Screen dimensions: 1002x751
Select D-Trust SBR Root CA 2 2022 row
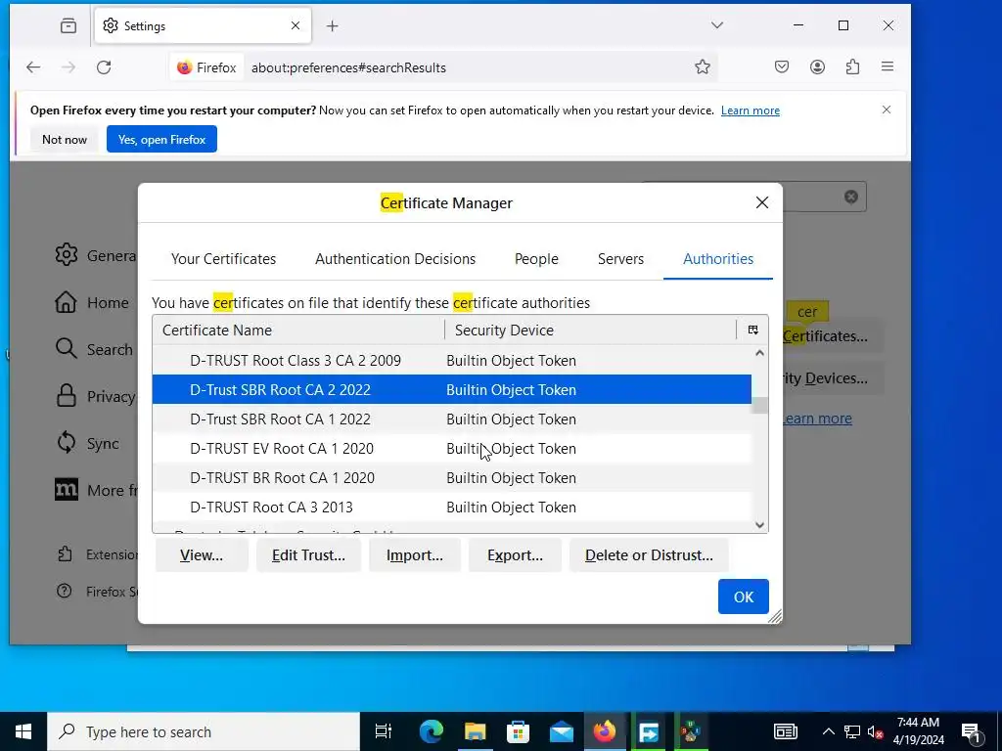tap(452, 389)
